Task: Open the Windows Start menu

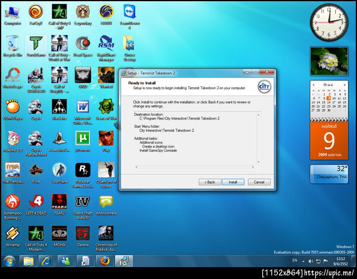Action: point(9,261)
